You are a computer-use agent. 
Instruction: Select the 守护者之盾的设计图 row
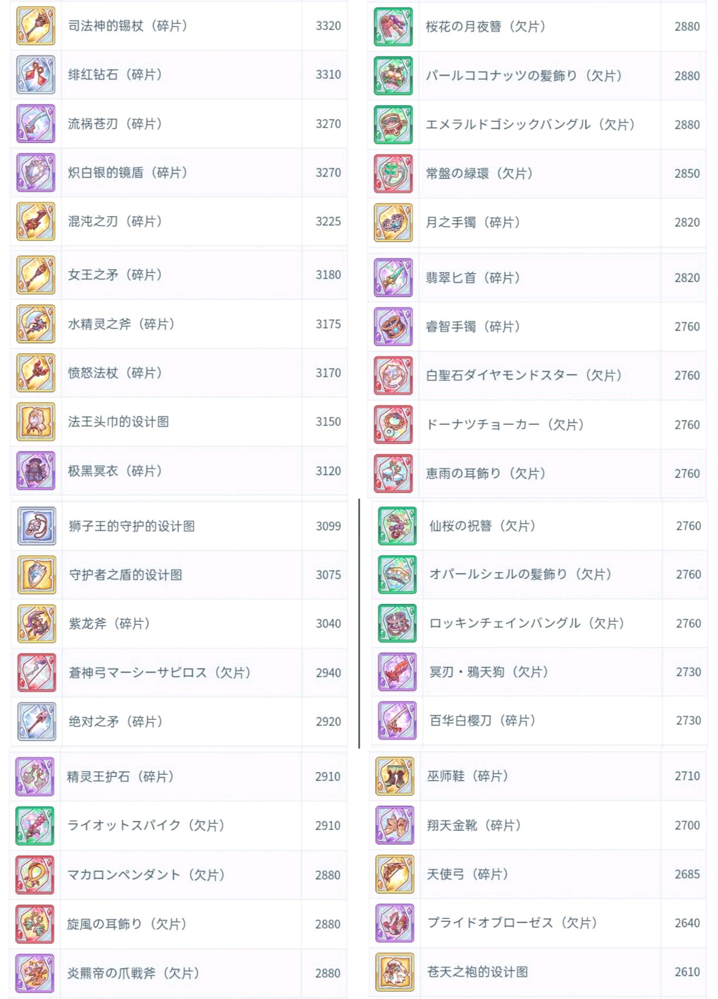(179, 575)
